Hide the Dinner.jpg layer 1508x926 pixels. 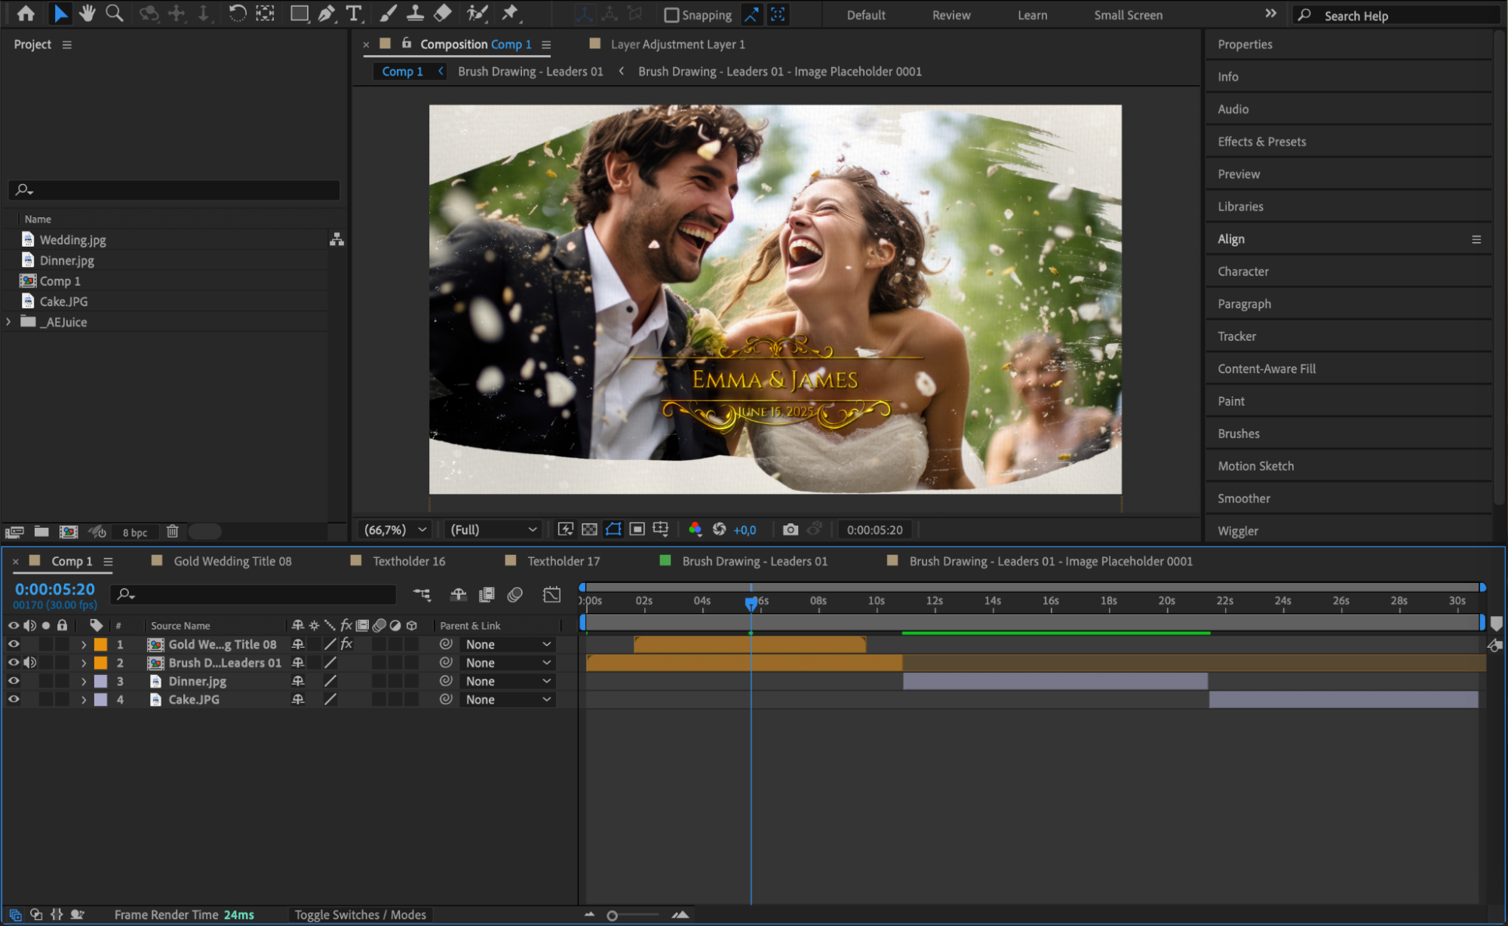pyautogui.click(x=14, y=681)
